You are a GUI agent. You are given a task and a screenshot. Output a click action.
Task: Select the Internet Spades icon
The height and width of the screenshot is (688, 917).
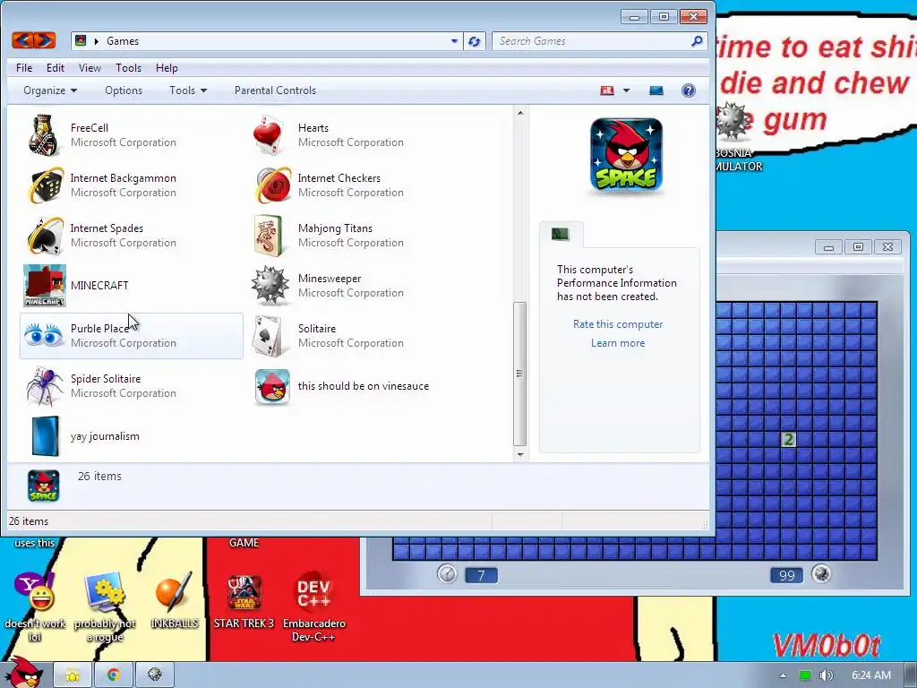(45, 236)
